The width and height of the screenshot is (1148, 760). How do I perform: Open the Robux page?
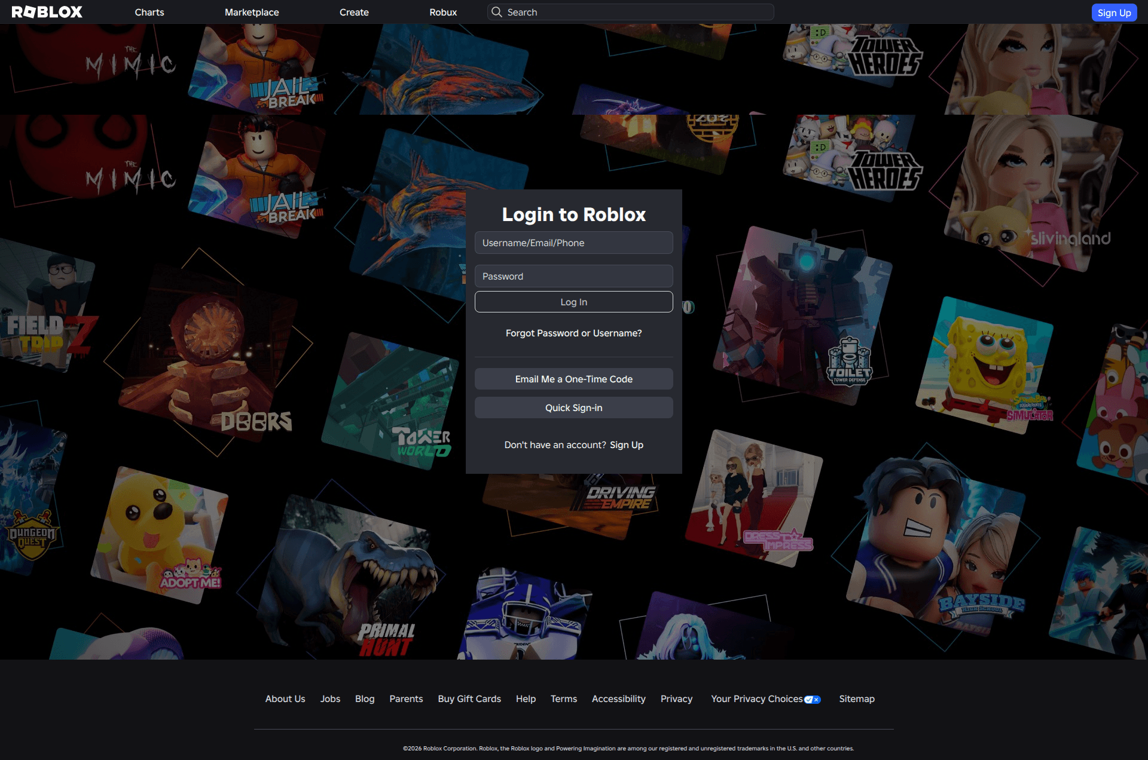coord(443,12)
